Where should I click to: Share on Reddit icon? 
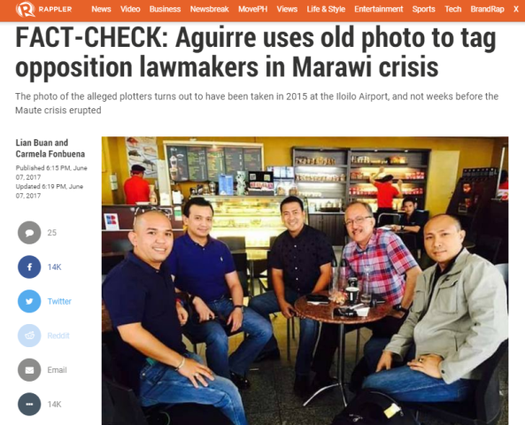pyautogui.click(x=29, y=336)
